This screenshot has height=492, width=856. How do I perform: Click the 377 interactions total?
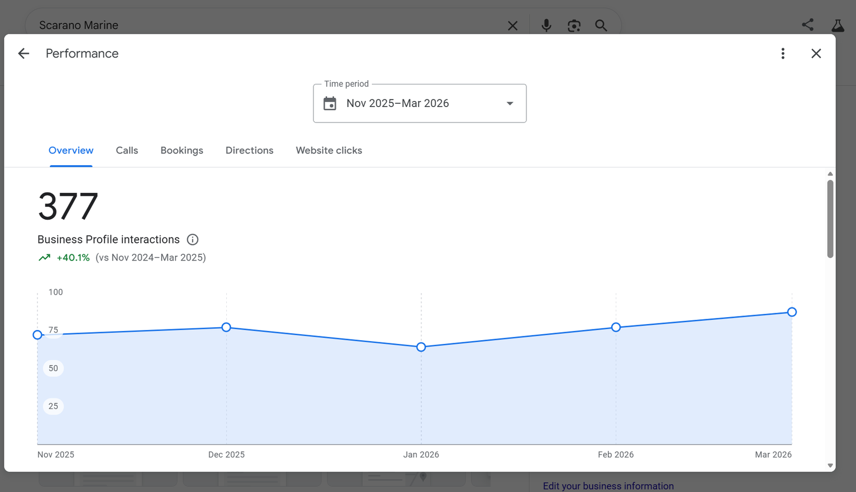(68, 206)
